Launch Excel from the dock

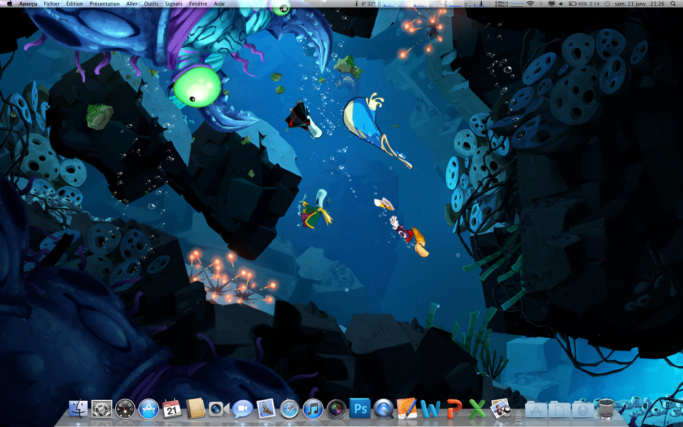(x=477, y=409)
